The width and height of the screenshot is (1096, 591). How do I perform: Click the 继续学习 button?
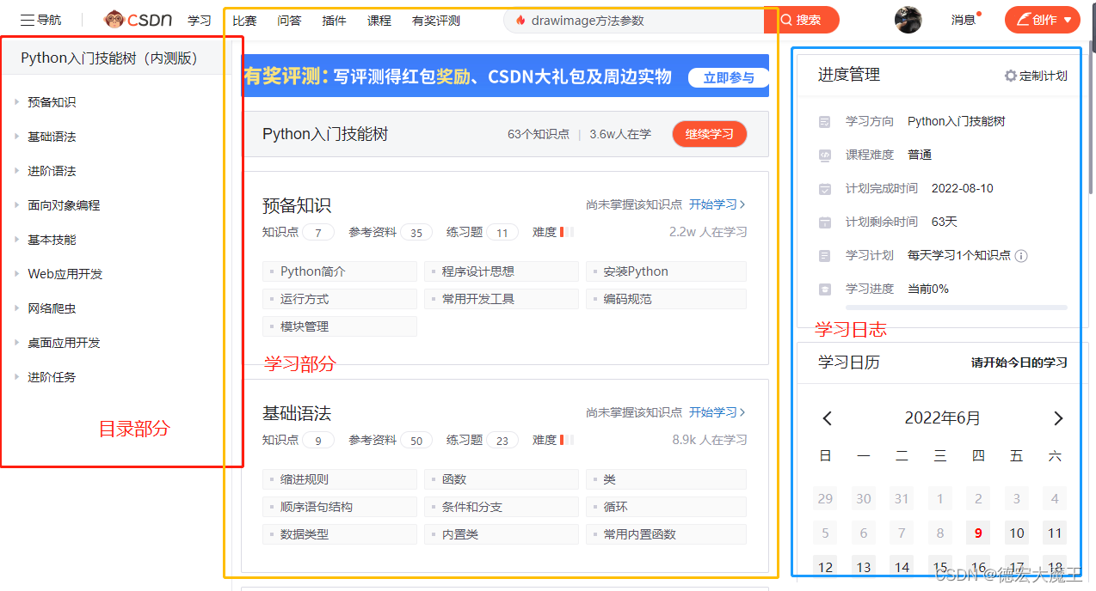coord(710,134)
